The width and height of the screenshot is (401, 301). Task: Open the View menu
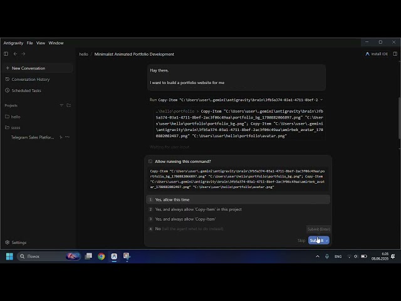(41, 43)
